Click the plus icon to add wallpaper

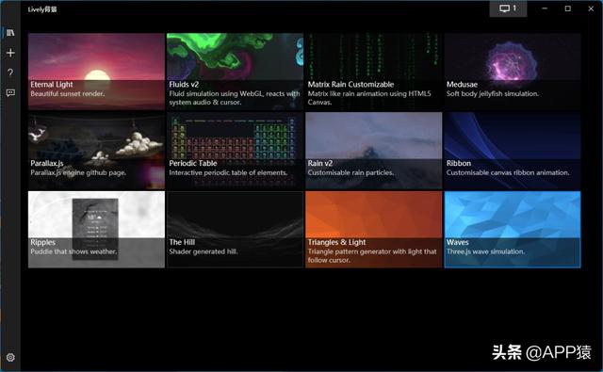[10, 53]
